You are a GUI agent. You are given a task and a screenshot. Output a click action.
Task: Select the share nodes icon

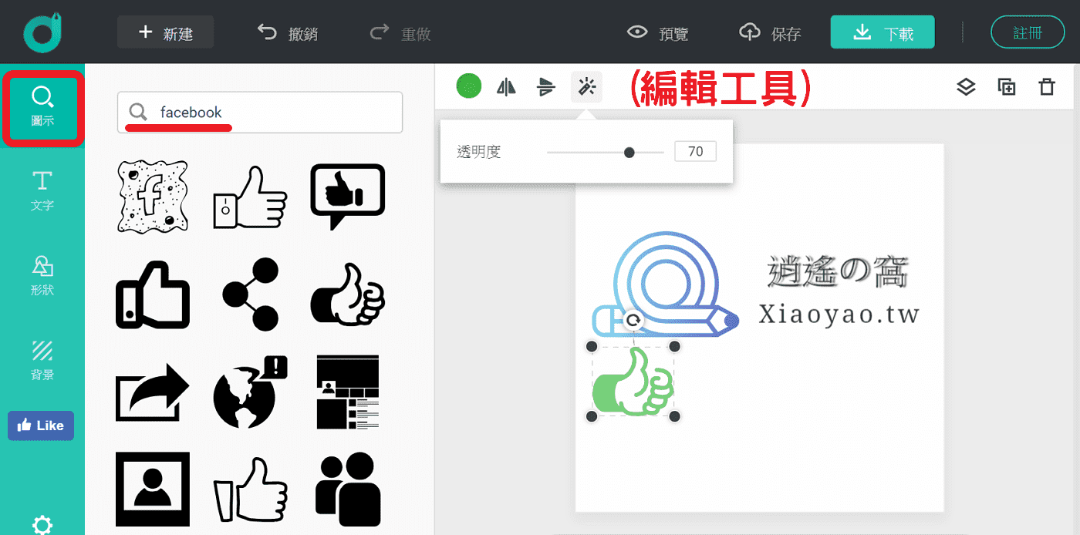tap(250, 294)
